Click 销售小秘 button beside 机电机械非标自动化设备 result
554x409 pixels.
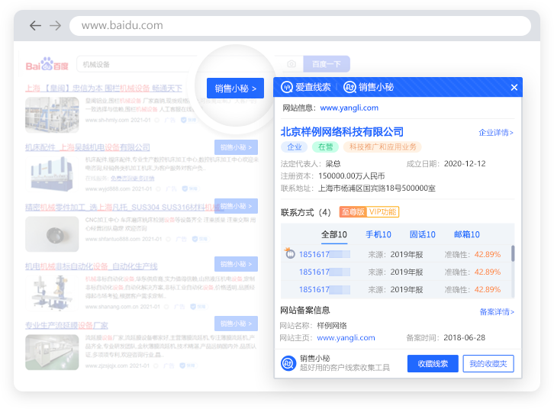[x=236, y=264]
